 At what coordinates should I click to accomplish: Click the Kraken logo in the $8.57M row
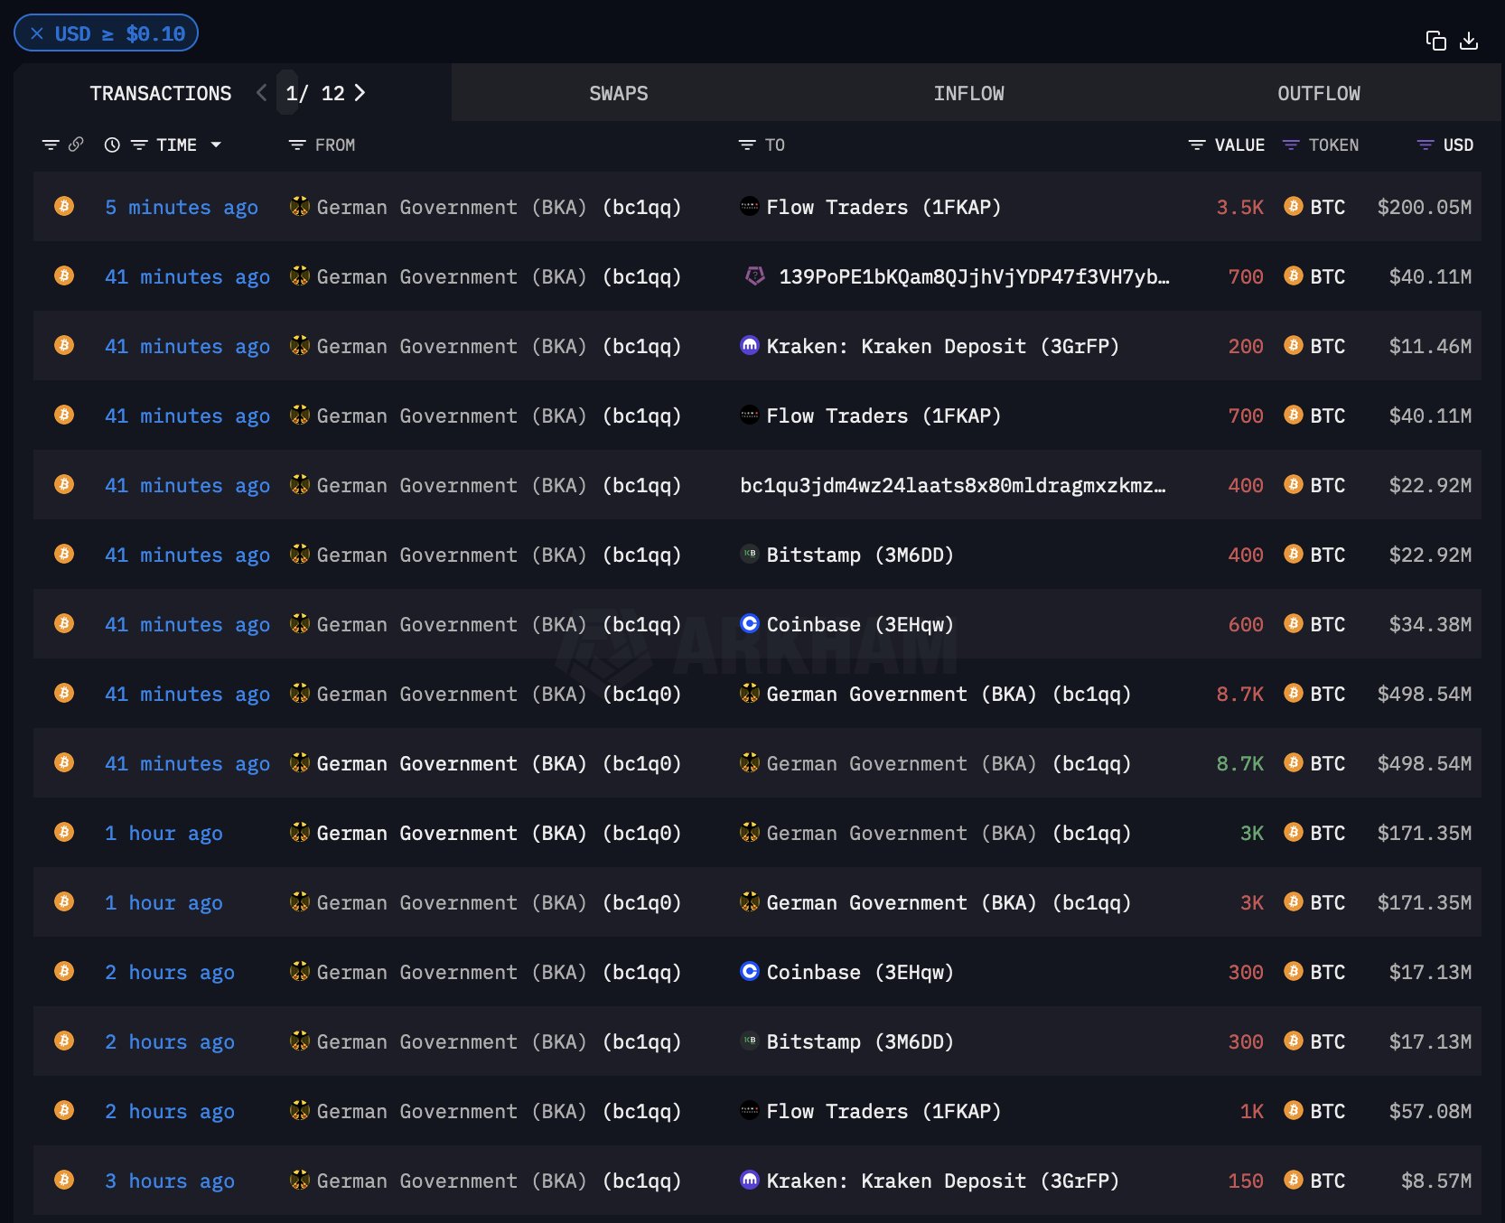point(749,1180)
